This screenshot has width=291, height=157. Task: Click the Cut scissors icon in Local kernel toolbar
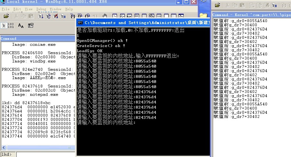click(16, 16)
